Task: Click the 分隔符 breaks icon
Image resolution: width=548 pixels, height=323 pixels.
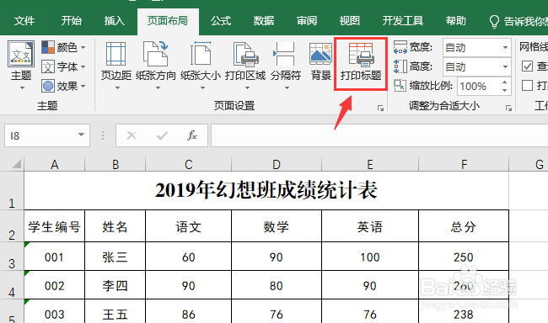Action: tap(284, 54)
